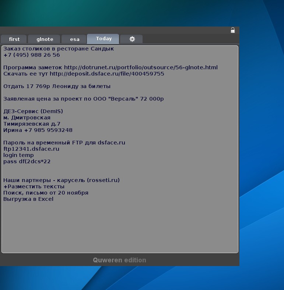Click the line 'Выгрузка в Excel'
The height and width of the screenshot is (290, 284).
[x=28, y=199]
